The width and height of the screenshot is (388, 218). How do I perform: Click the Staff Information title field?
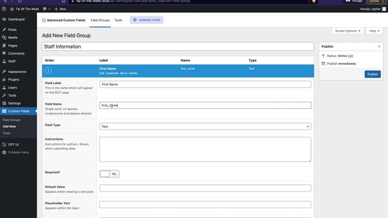click(x=178, y=47)
